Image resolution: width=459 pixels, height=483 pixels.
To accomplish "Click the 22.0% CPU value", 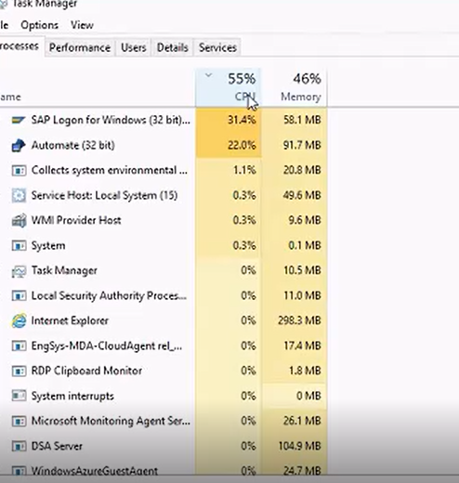I will pos(242,145).
